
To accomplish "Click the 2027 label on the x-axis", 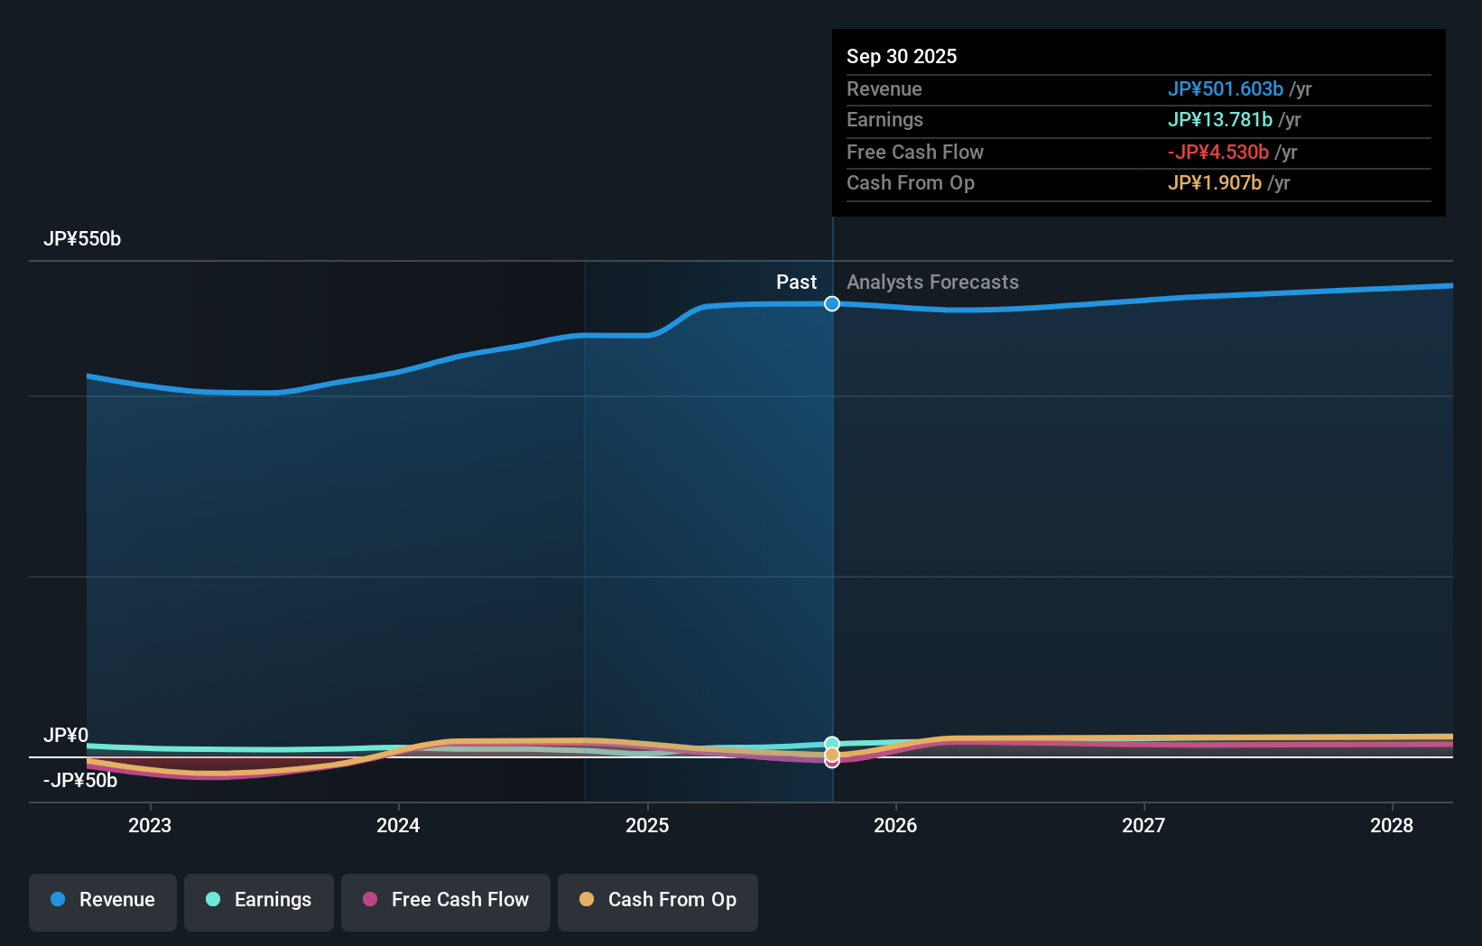I will point(1143,825).
